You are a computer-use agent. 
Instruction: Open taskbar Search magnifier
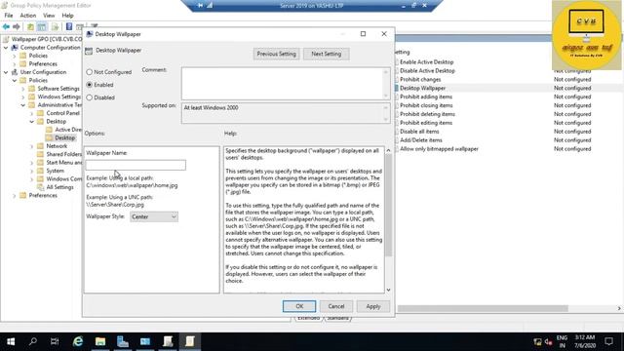tap(33, 341)
